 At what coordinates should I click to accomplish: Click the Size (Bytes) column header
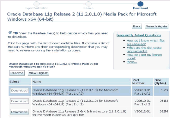(x=161, y=82)
